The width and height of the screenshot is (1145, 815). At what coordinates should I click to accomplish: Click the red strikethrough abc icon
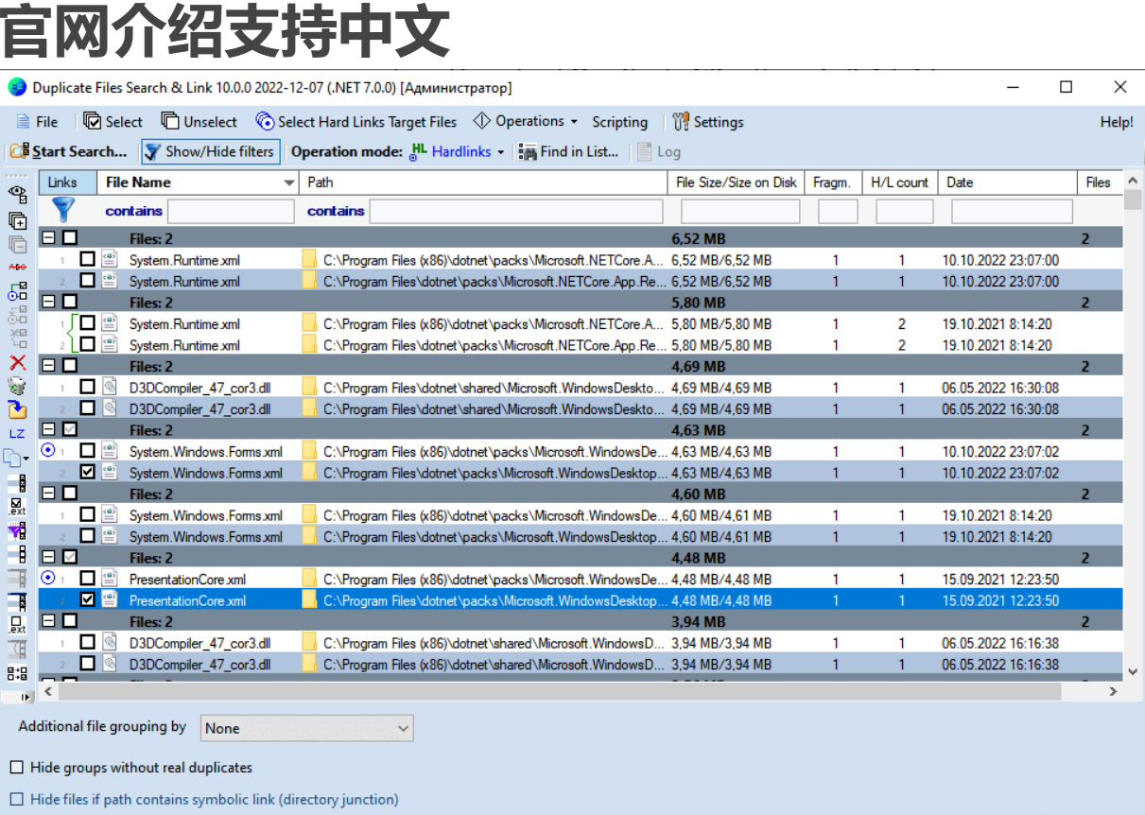17,267
